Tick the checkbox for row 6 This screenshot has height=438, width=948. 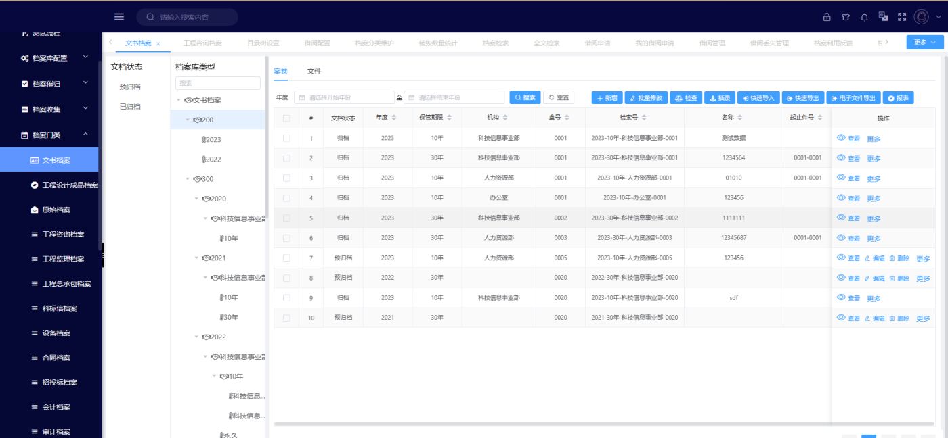(286, 237)
